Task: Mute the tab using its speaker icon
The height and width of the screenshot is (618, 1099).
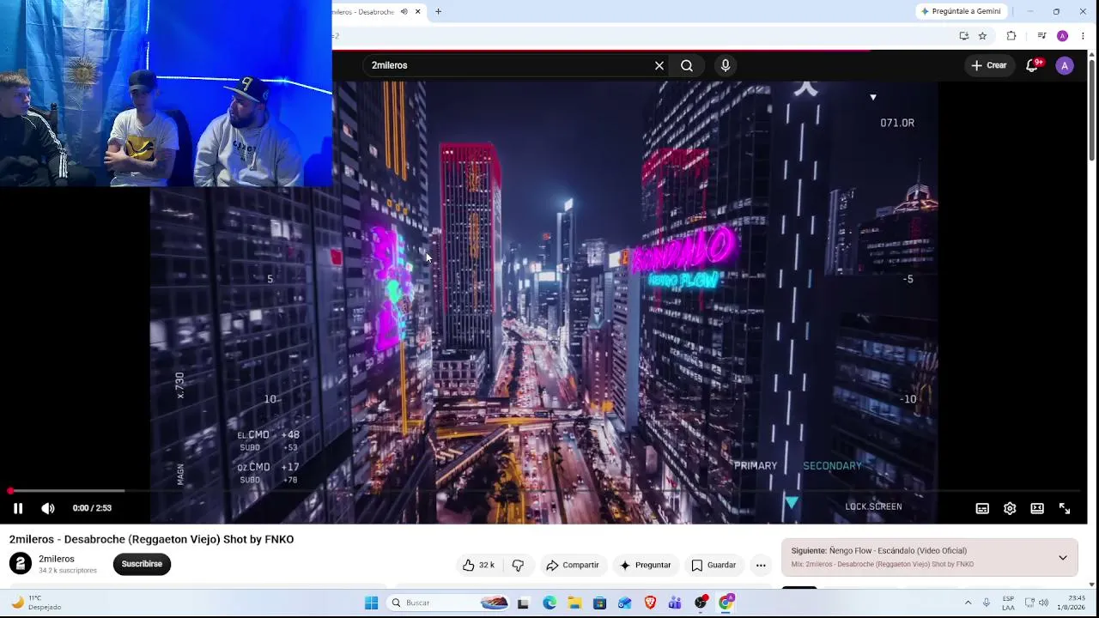Action: [x=404, y=12]
